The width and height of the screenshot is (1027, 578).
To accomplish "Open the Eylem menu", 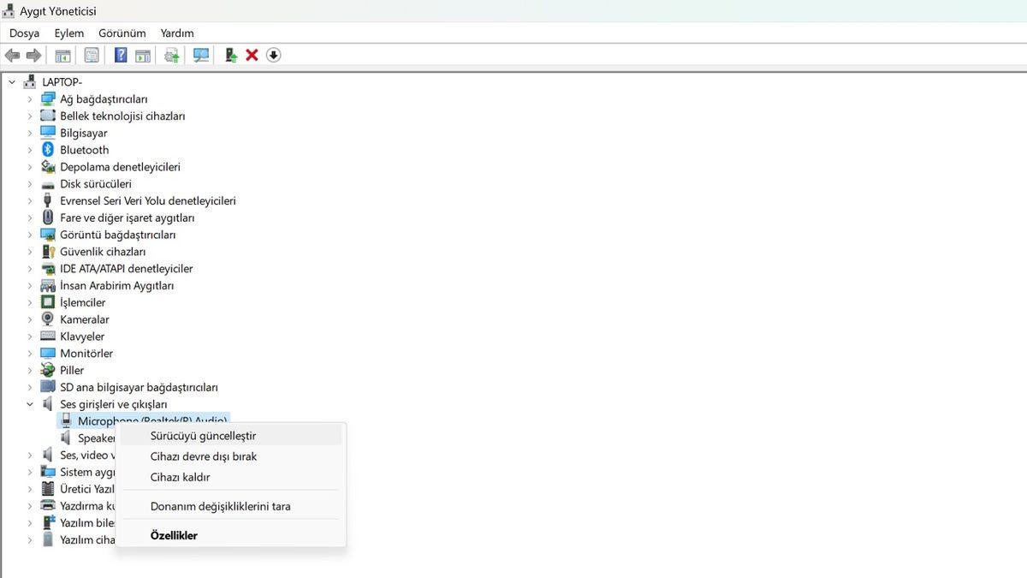I will [69, 33].
